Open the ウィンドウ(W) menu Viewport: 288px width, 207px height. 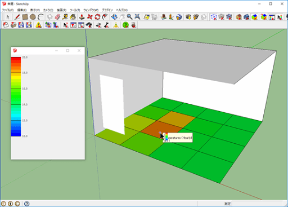pyautogui.click(x=91, y=10)
